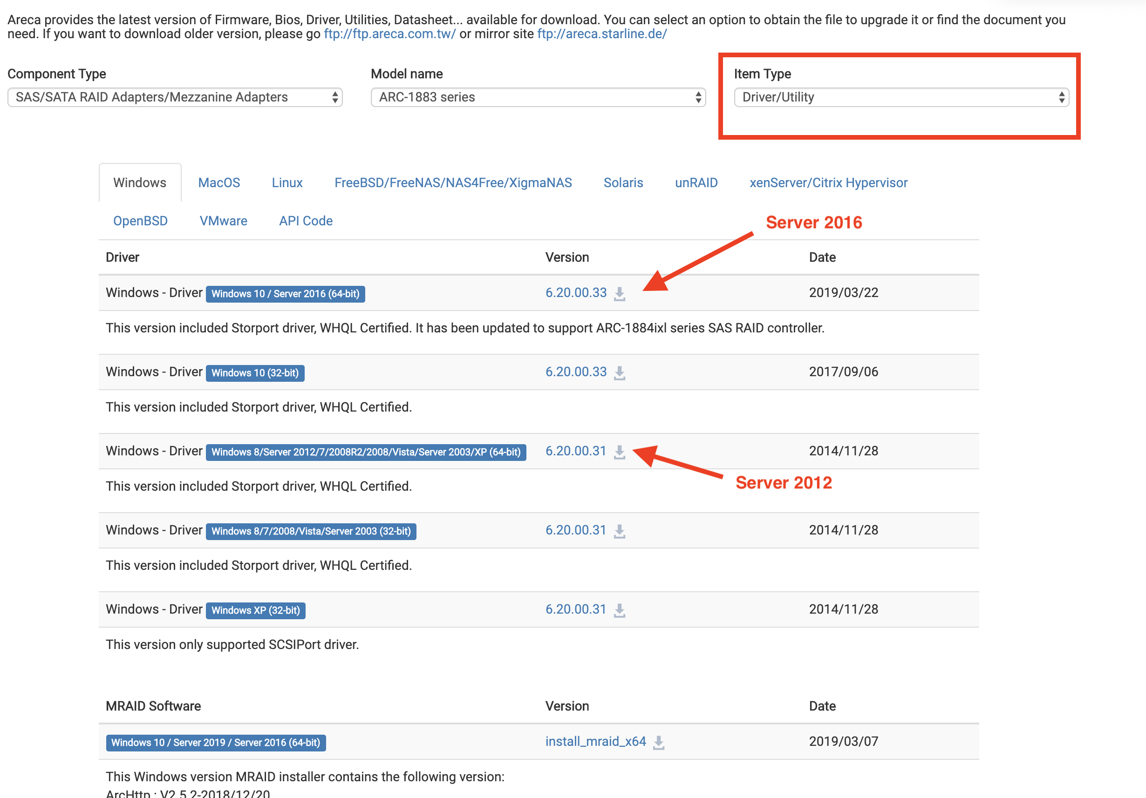Viewport: 1146px width, 798px height.
Task: Click the MRAID Software column header
Action: click(x=153, y=706)
